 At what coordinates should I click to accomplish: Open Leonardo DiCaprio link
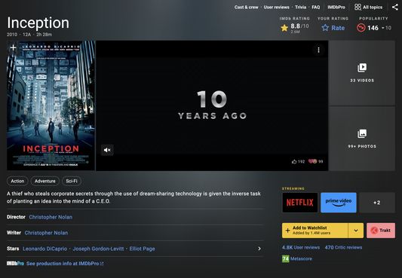44,249
